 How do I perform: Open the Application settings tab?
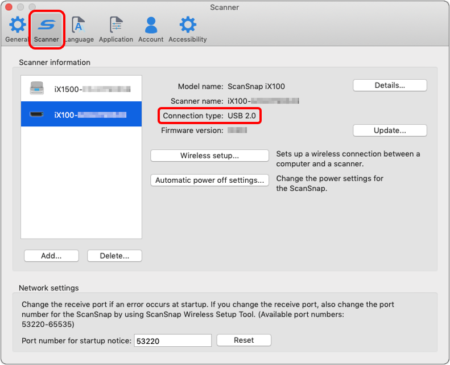click(x=116, y=29)
